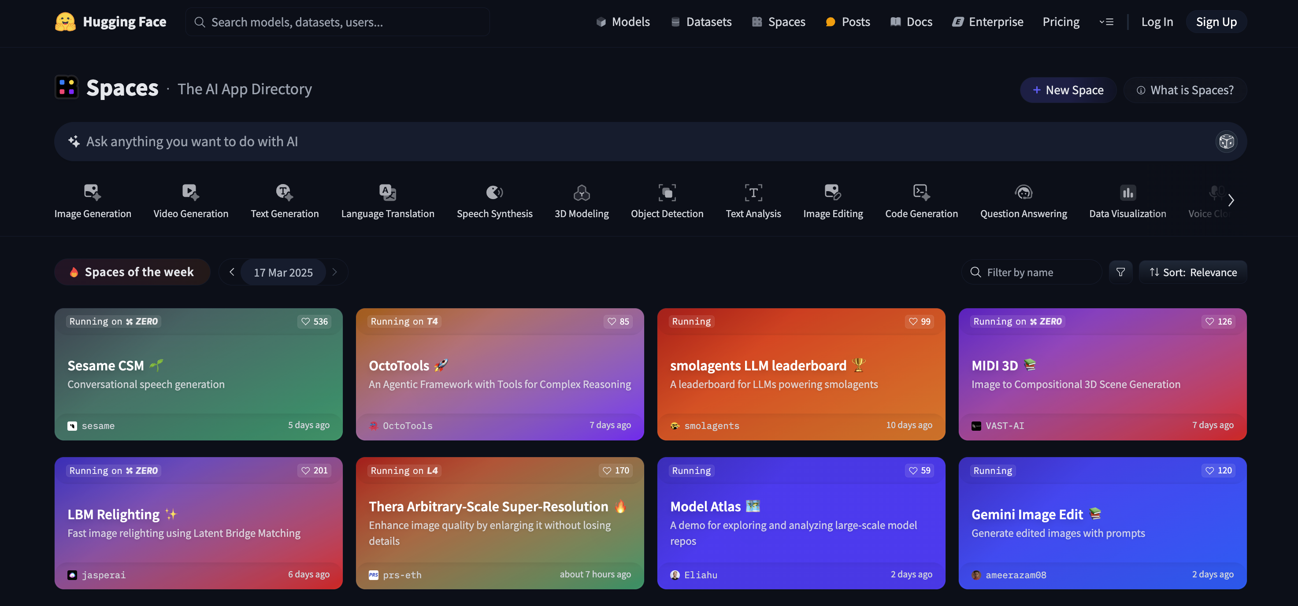Show more categories with right chevron
This screenshot has height=606, width=1298.
point(1231,200)
